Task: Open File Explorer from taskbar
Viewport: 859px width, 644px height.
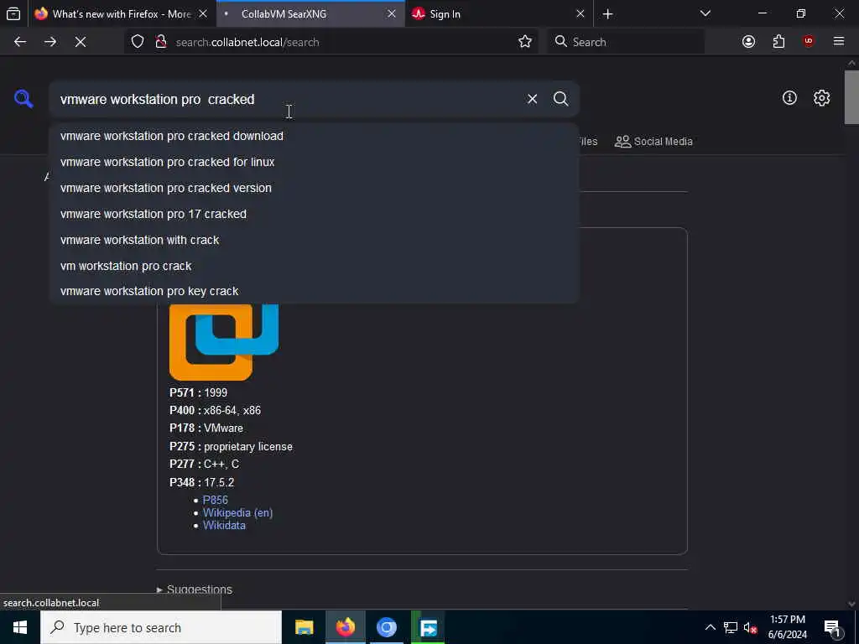Action: tap(304, 627)
